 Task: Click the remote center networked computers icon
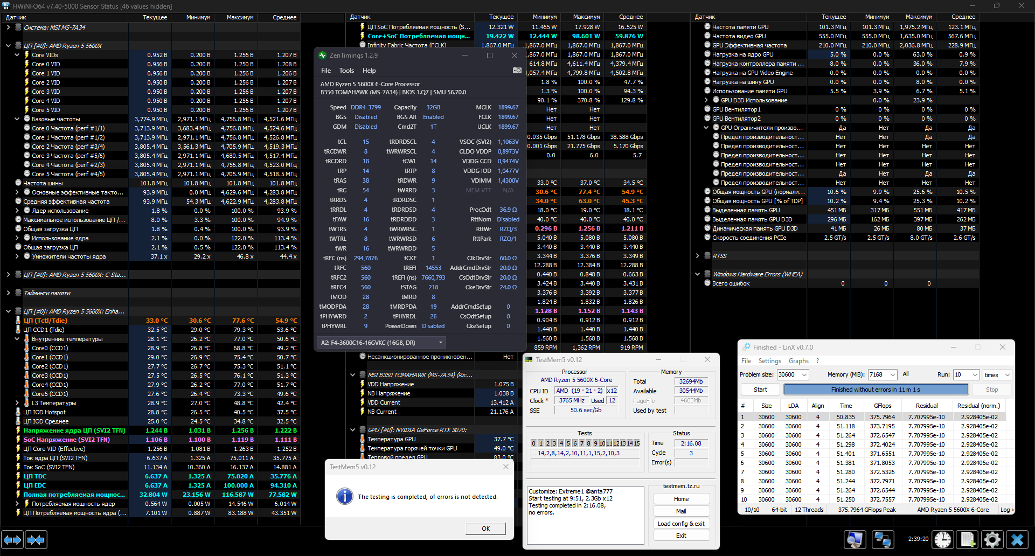pos(883,539)
